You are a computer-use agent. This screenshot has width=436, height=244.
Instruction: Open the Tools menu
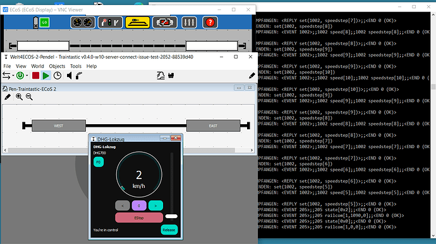point(76,66)
